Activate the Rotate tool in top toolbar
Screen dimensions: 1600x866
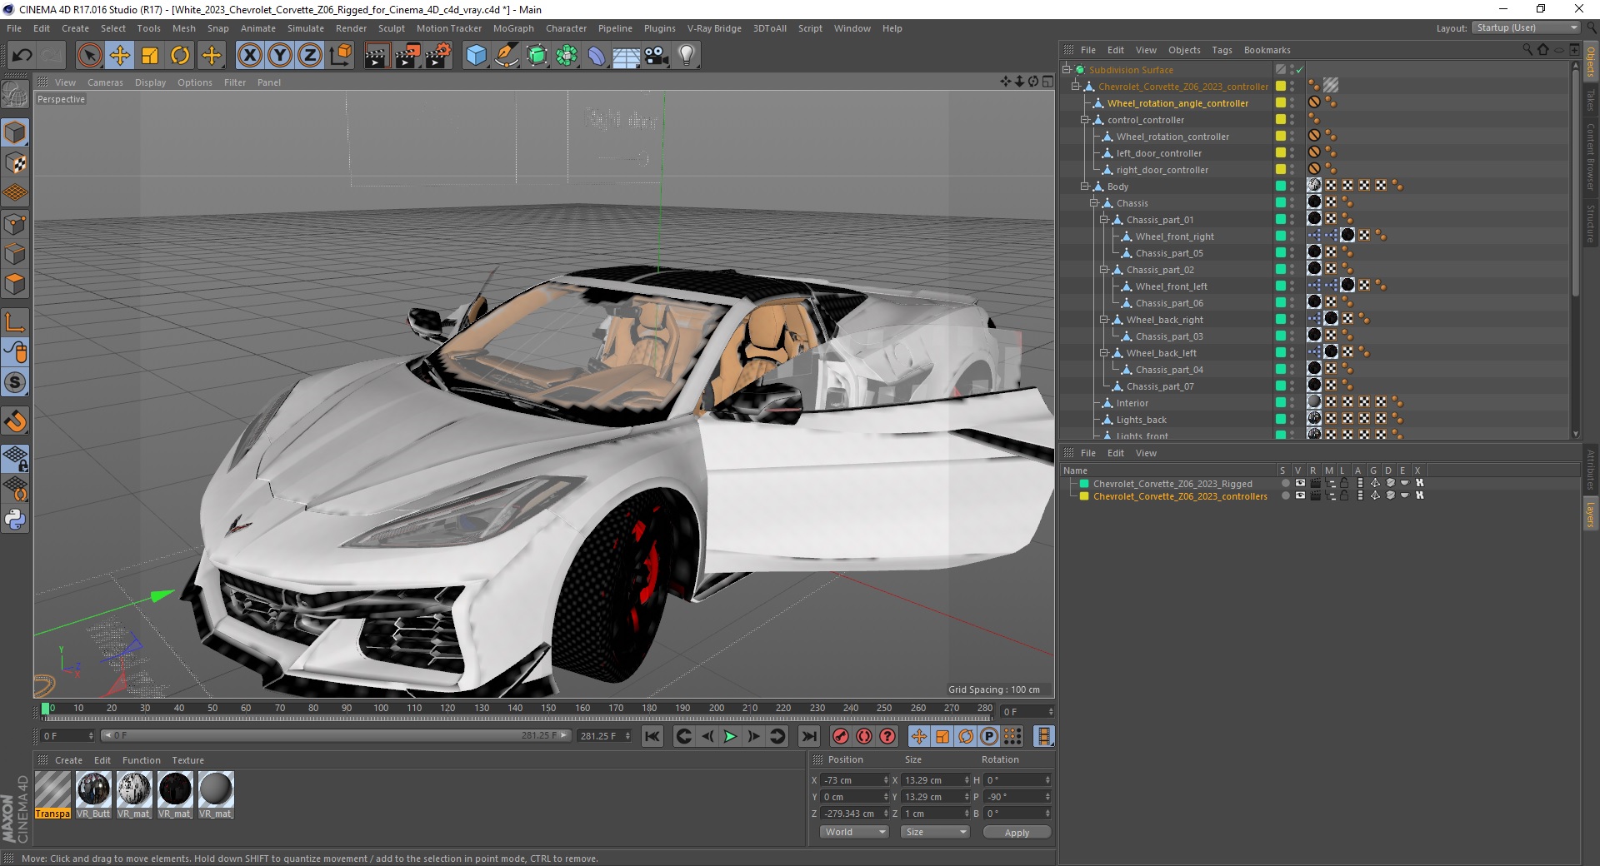180,56
